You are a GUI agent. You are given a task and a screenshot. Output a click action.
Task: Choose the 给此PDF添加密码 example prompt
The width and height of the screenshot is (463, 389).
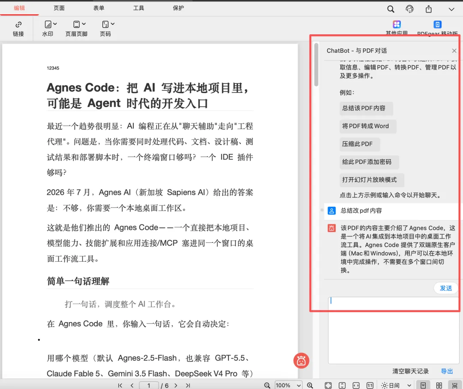369,162
